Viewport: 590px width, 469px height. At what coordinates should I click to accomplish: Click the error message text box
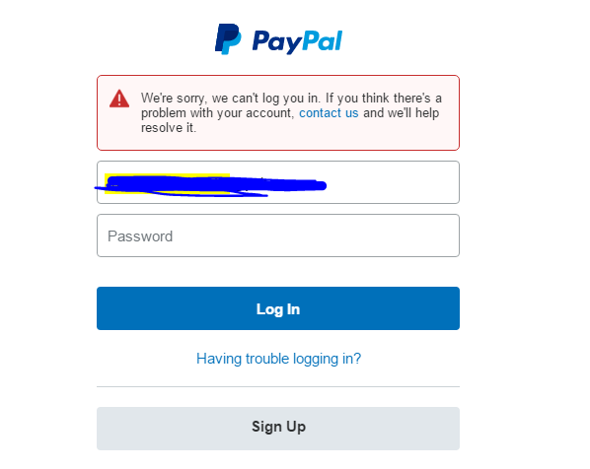coord(278,112)
